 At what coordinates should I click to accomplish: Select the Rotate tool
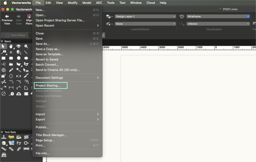(11, 76)
